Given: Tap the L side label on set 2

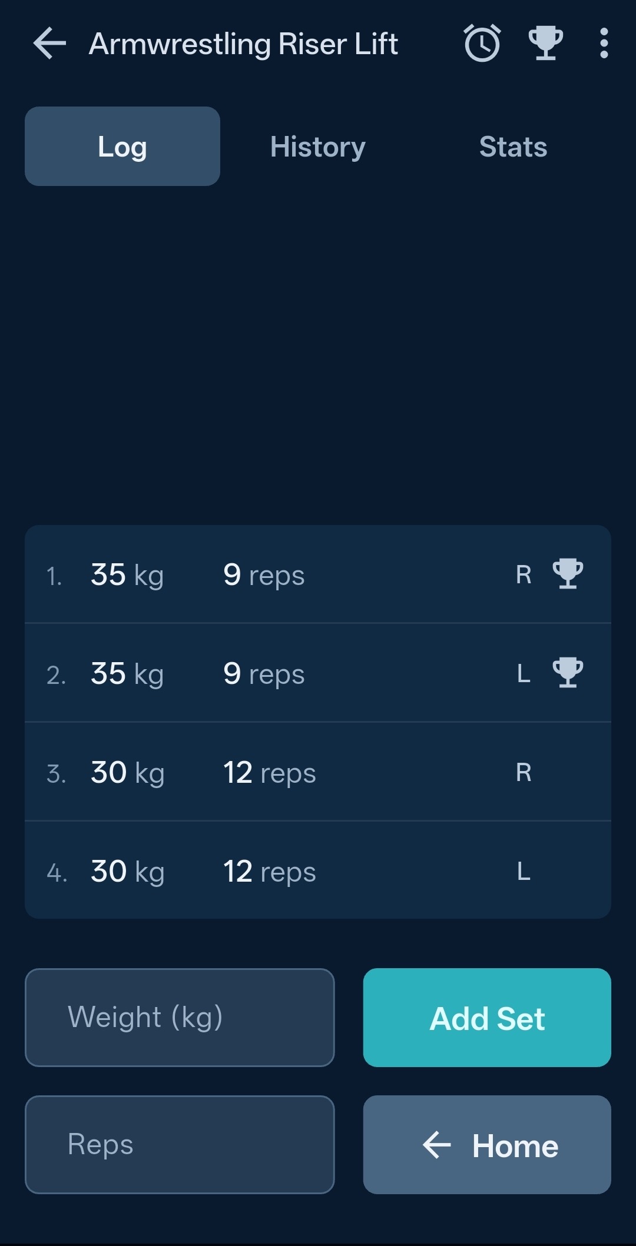Looking at the screenshot, I should (x=524, y=673).
